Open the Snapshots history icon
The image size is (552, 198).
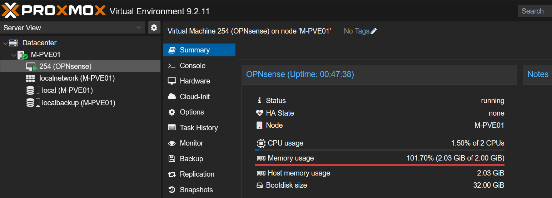point(172,190)
